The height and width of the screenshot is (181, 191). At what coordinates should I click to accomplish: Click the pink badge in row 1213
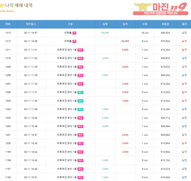[74, 33]
